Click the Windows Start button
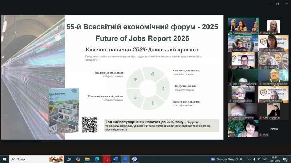The image size is (291, 163). [4, 159]
